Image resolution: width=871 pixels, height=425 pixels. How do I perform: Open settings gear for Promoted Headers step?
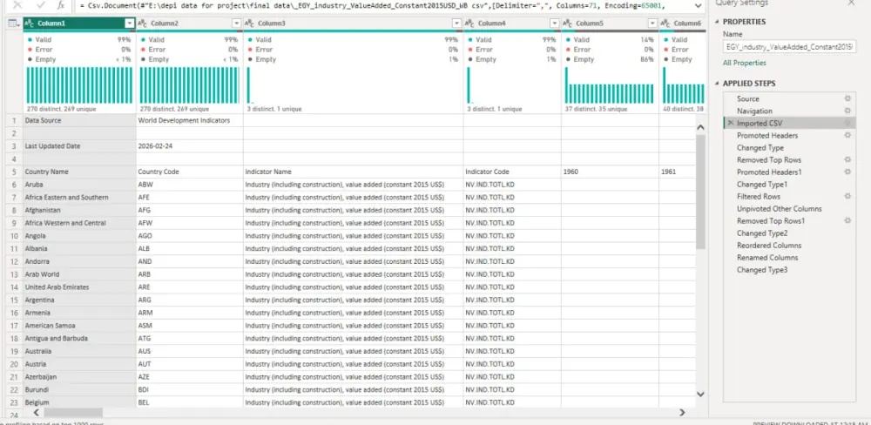(847, 135)
